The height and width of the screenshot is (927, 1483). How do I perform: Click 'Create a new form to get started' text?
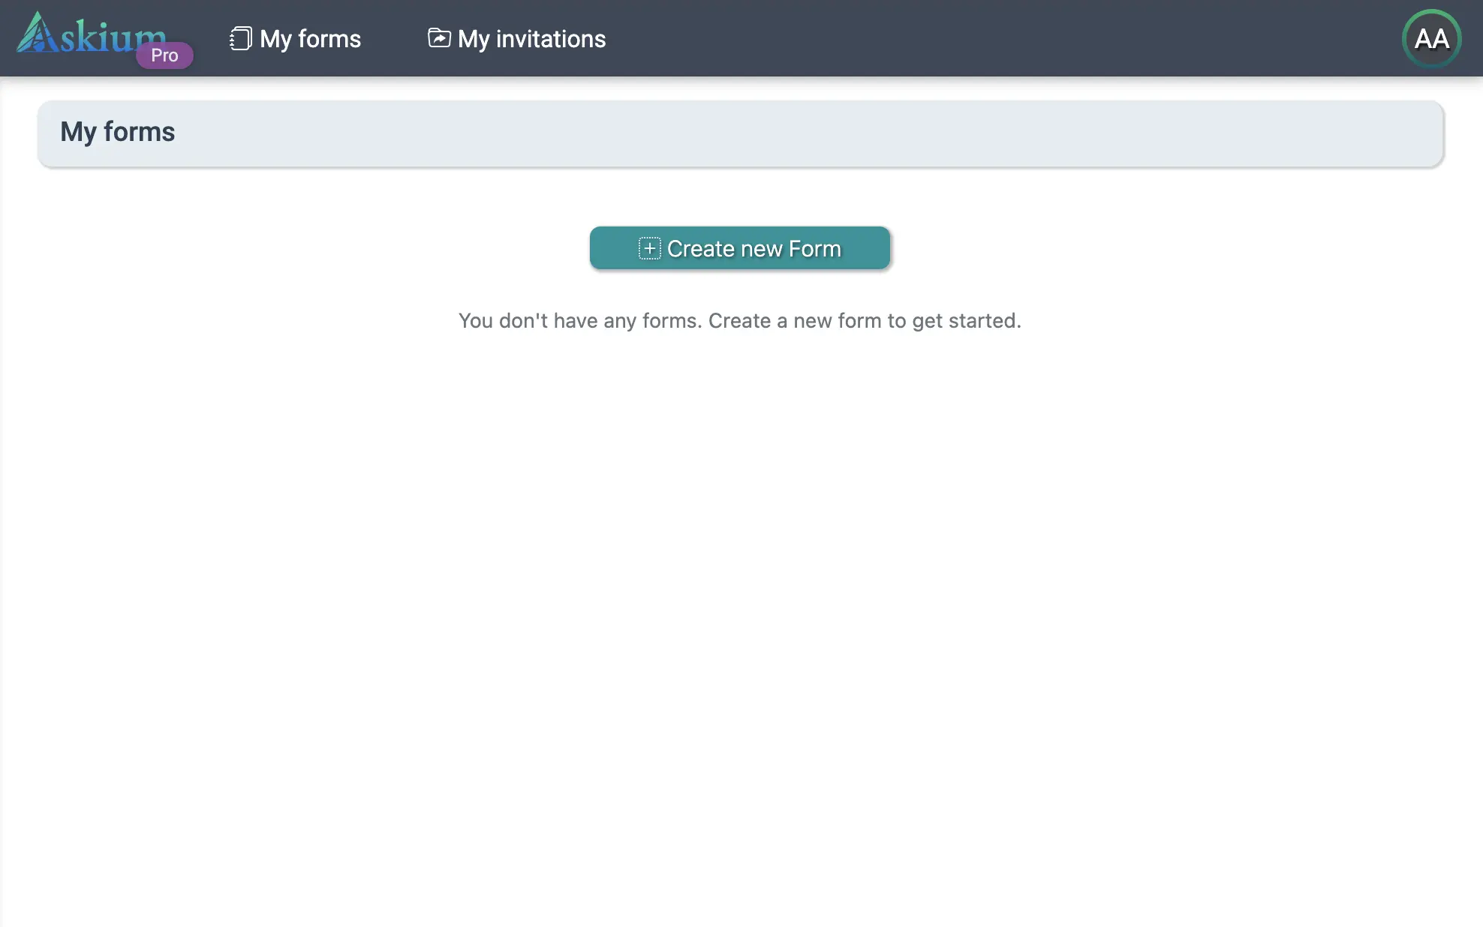tap(865, 321)
